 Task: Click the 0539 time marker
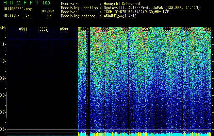coord(187,29)
